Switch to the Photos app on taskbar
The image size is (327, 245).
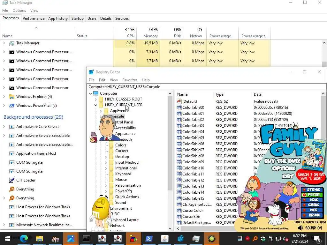(x=71, y=239)
